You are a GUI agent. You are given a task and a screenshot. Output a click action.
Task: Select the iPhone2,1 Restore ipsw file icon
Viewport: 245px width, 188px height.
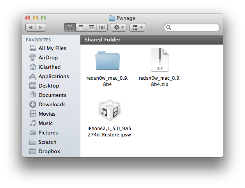pos(110,110)
